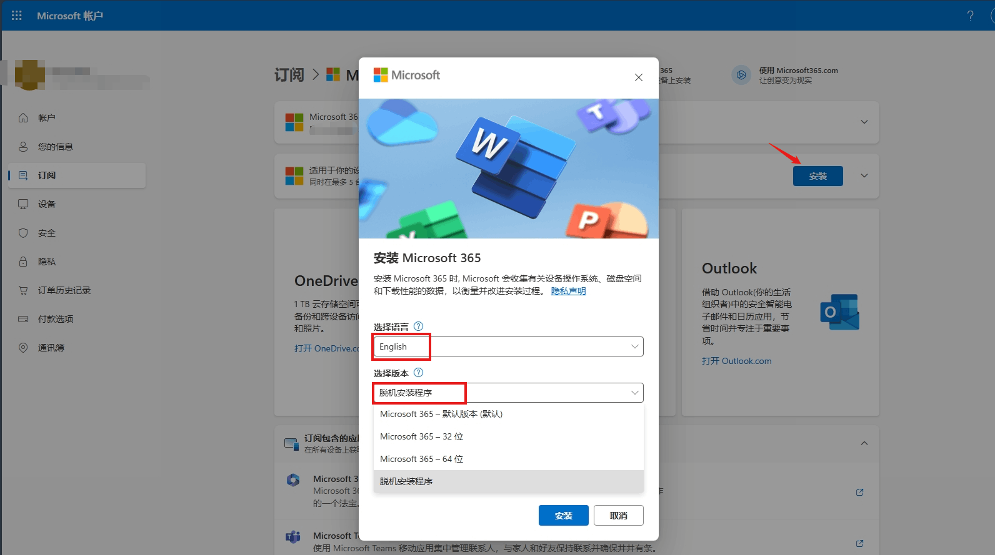Click the language help question icon
Viewport: 995px width, 555px height.
tap(419, 326)
